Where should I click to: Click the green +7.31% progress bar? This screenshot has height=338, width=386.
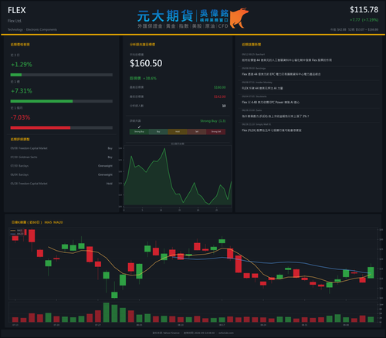[x=42, y=101]
